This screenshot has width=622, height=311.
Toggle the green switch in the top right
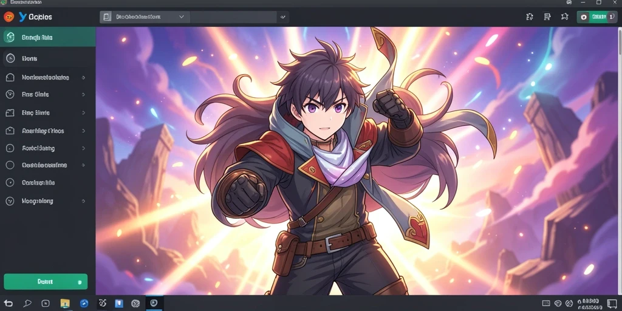(596, 16)
